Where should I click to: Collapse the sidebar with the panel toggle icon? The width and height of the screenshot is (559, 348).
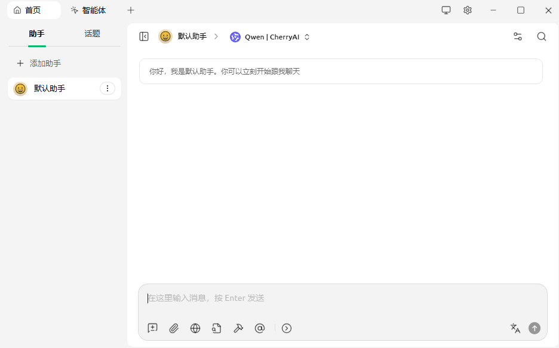click(144, 36)
